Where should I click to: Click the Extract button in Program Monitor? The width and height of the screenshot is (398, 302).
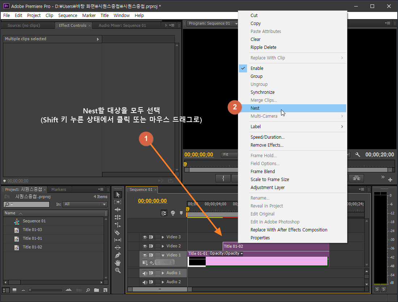(x=356, y=178)
